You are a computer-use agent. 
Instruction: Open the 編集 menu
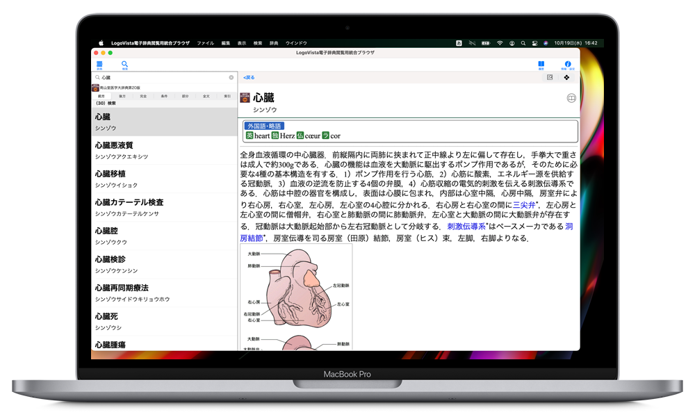pyautogui.click(x=226, y=43)
